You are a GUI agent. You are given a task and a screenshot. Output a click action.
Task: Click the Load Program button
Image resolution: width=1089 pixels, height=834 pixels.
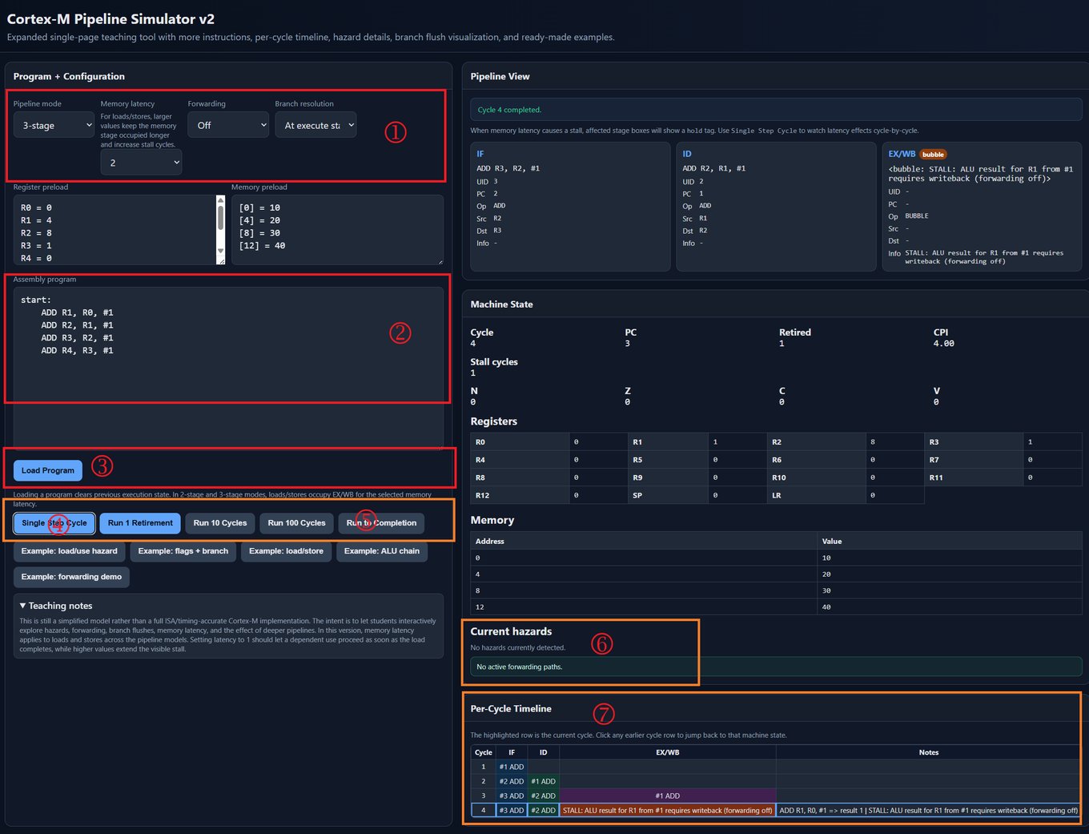[48, 470]
